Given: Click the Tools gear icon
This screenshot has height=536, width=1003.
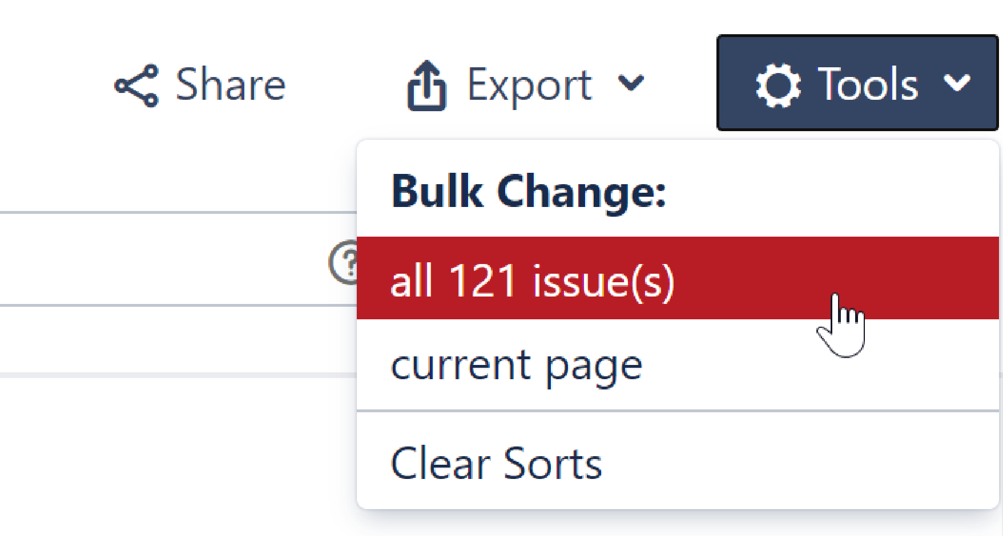Looking at the screenshot, I should 778,86.
